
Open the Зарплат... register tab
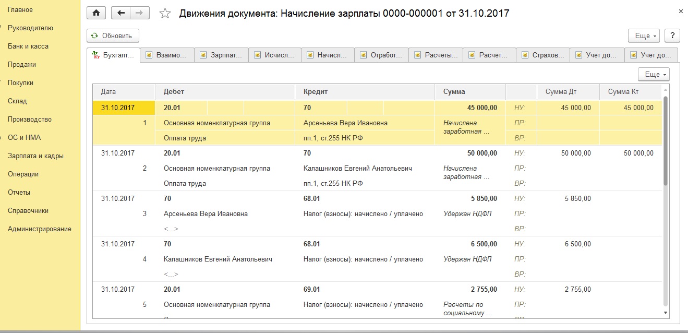click(x=221, y=55)
